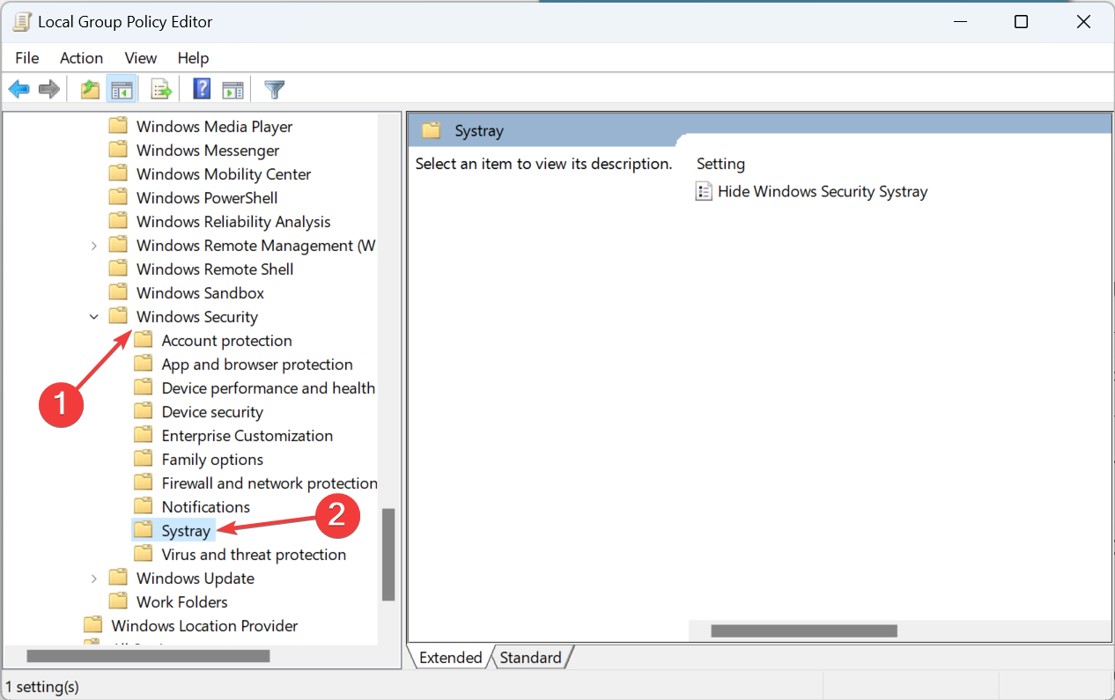Select the Windows Remote Shell folder icon
Viewport: 1115px width, 700px height.
coord(118,269)
